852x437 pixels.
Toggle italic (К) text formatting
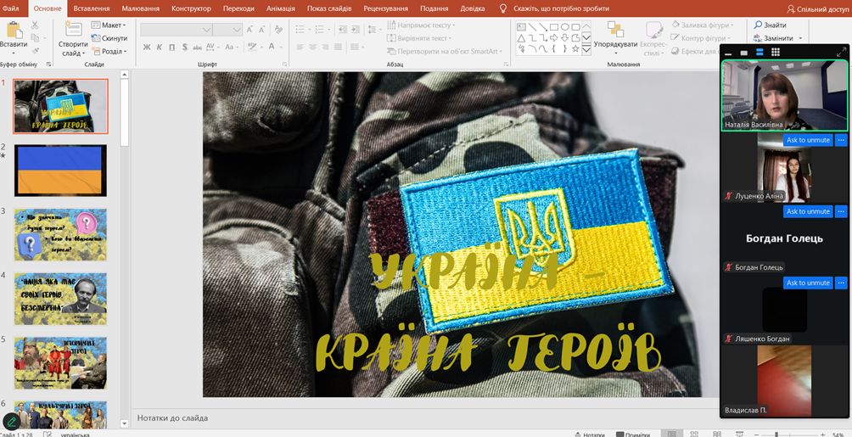coord(160,47)
